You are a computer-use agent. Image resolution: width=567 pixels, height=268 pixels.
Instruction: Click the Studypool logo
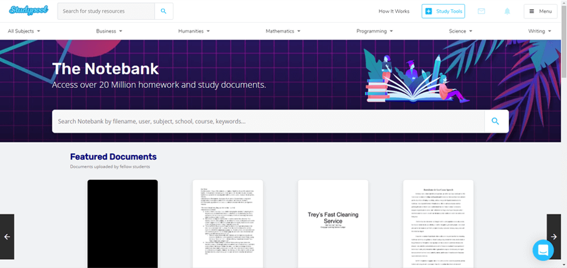pos(28,11)
